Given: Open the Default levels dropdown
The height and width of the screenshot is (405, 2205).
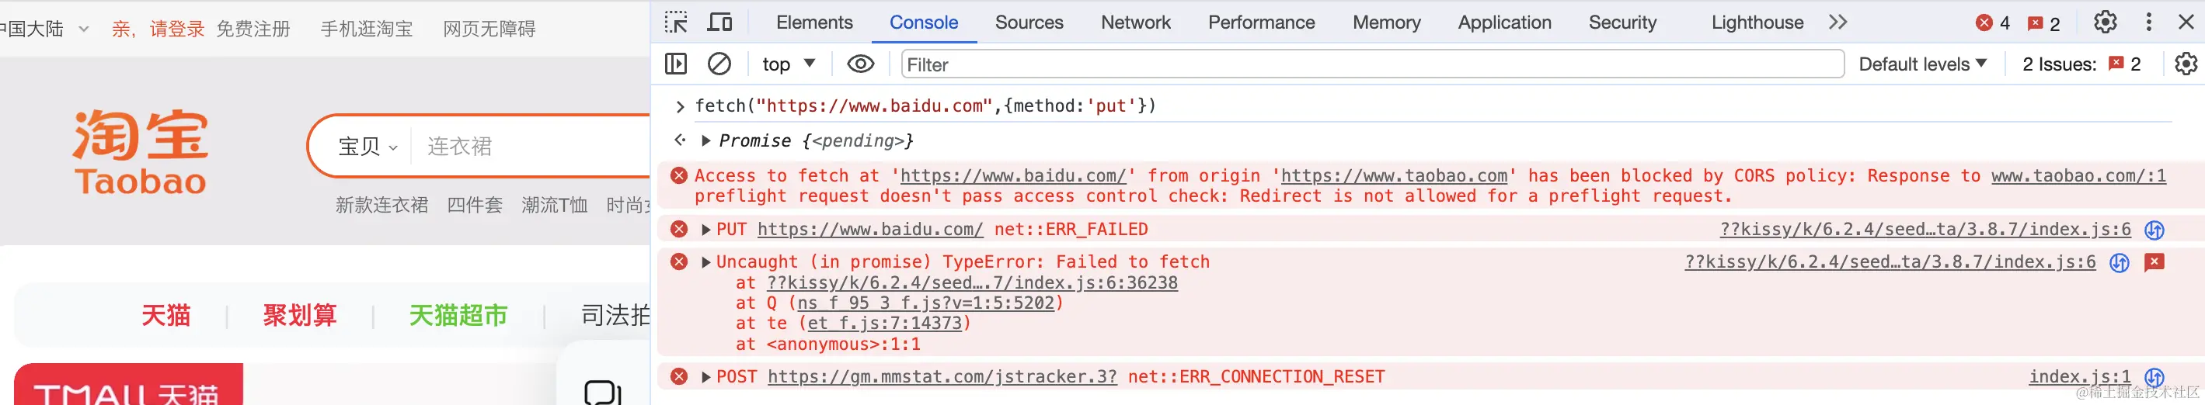Looking at the screenshot, I should pyautogui.click(x=1921, y=64).
